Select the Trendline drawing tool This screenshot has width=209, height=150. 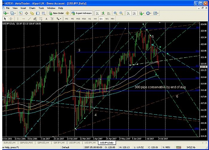click(x=29, y=19)
